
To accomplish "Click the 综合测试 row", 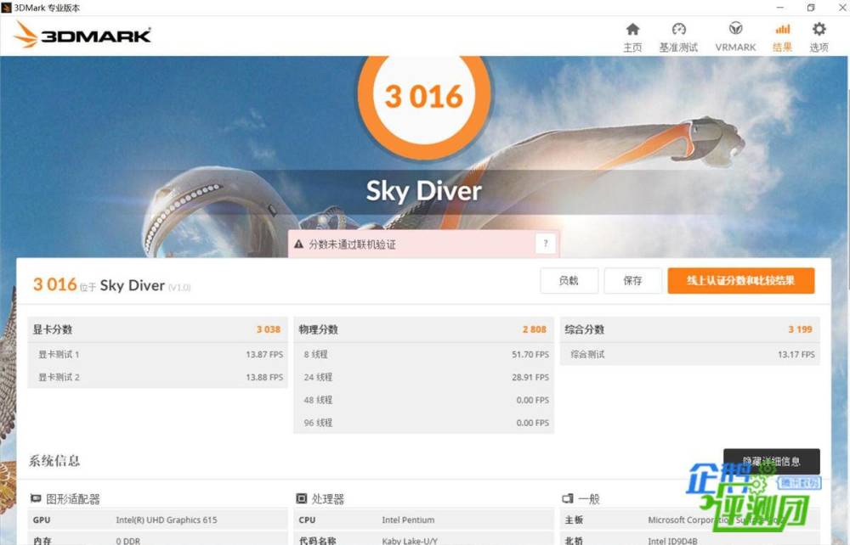I will point(689,355).
